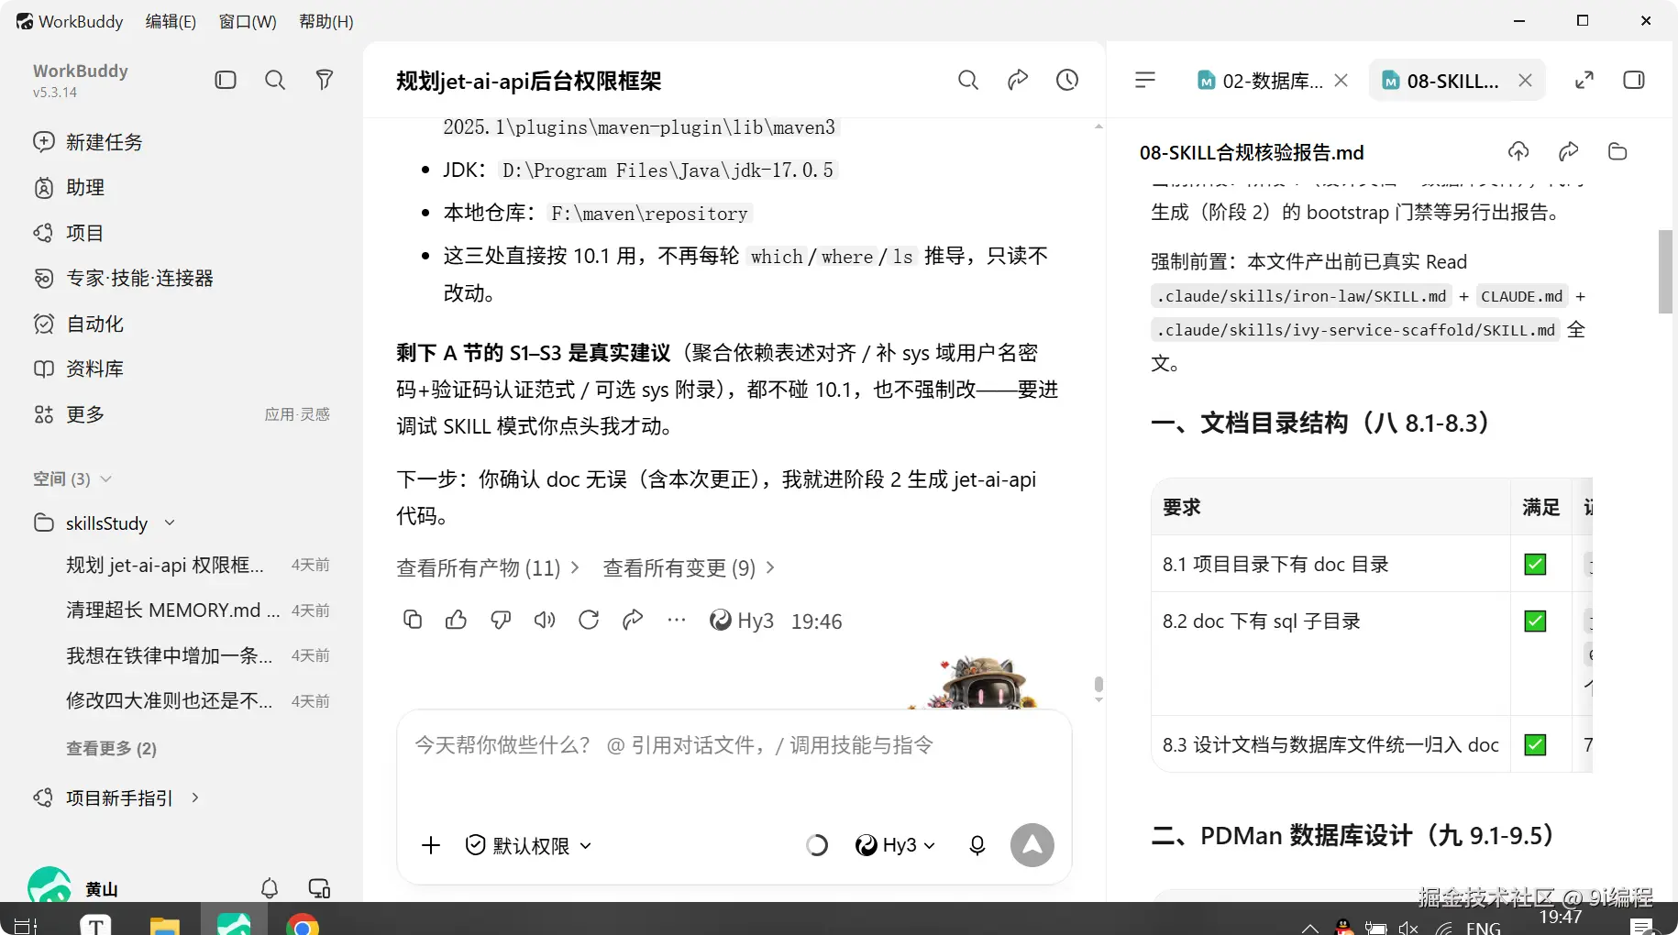Upload the document via cloud icon
1678x935 pixels.
[x=1518, y=151]
